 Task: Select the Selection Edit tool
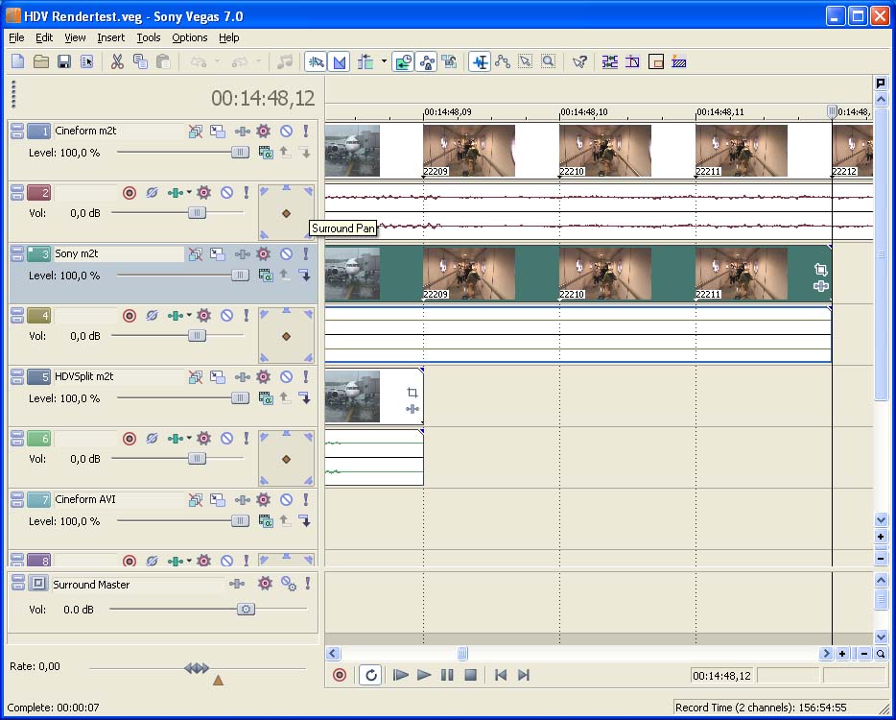click(525, 61)
